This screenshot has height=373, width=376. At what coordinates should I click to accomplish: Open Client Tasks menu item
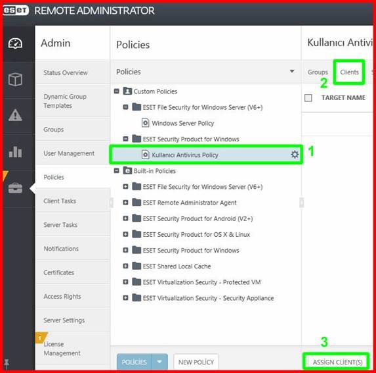[x=73, y=201]
